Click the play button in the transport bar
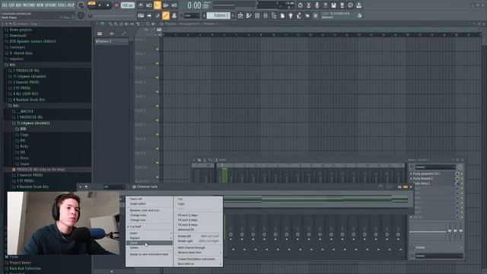 (x=100, y=5)
